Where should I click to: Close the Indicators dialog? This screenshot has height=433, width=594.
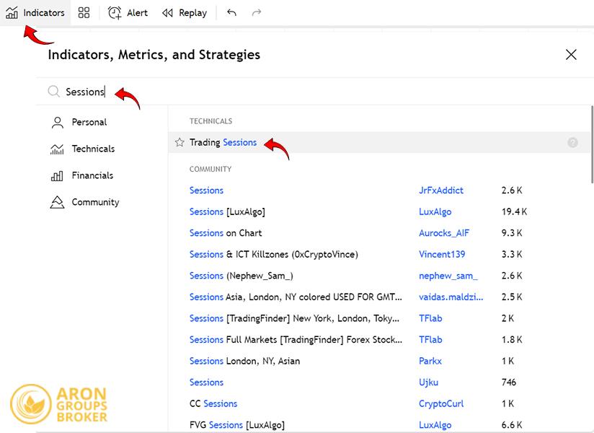(571, 55)
